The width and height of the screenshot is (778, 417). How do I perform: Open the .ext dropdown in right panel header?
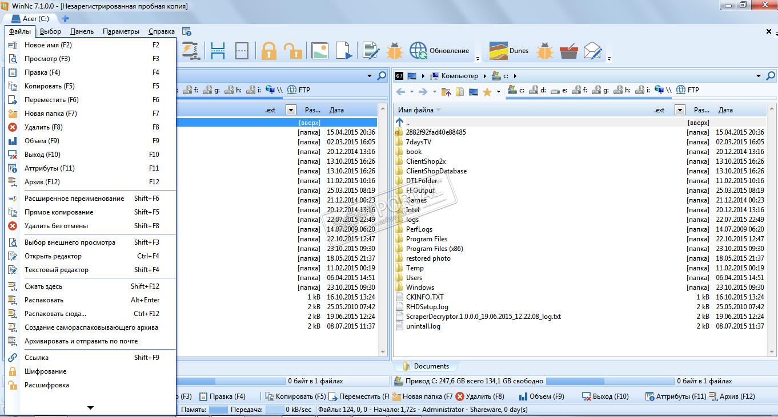[680, 110]
